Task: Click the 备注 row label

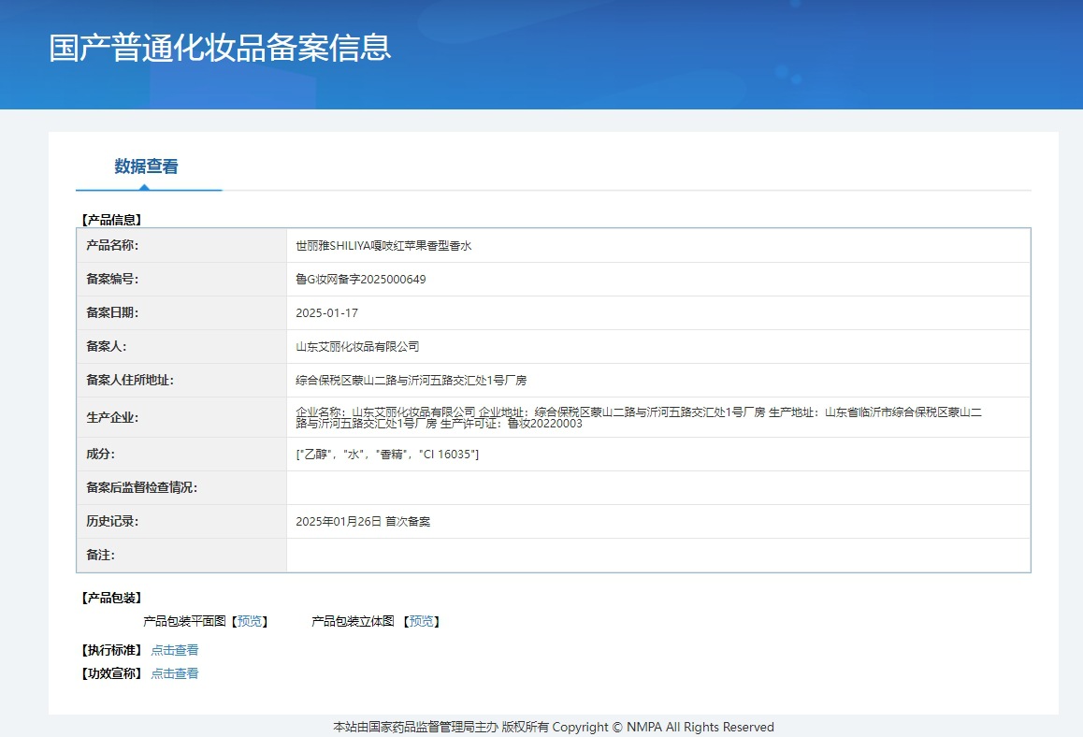Action: (100, 556)
